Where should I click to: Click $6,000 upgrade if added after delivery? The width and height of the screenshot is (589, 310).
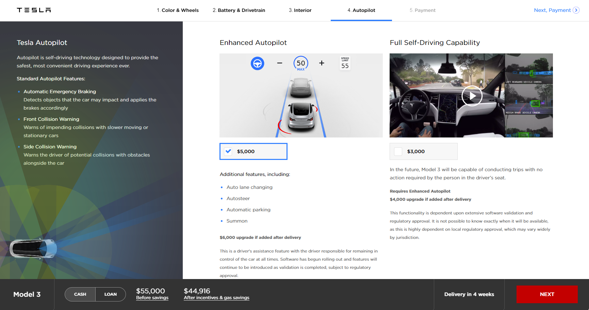point(260,238)
